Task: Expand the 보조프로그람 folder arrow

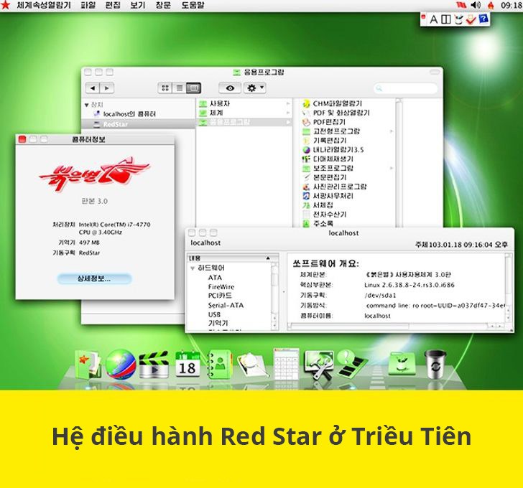Action: [392, 168]
